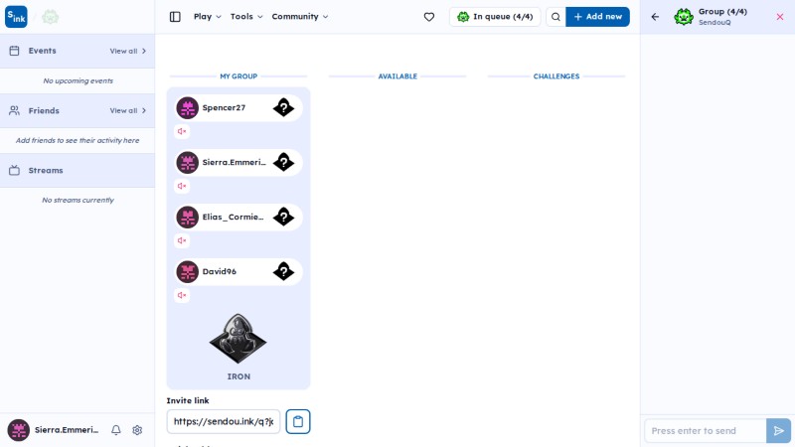This screenshot has width=795, height=447.
Task: Open the Play menu
Action: [208, 17]
